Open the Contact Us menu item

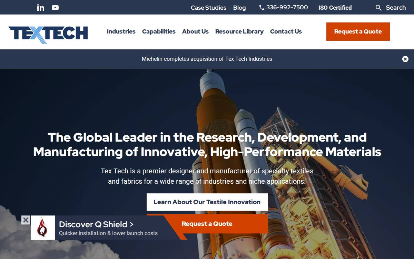click(286, 31)
